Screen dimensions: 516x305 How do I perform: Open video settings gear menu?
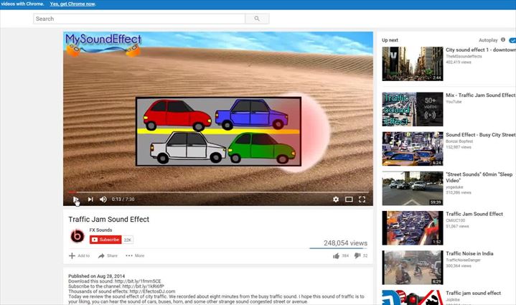[335, 200]
